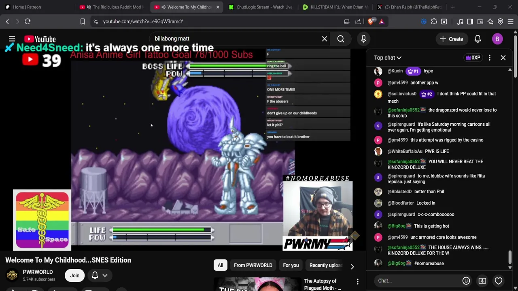Open the three-dot menu of Autopsy video
518x291 pixels.
click(x=357, y=281)
